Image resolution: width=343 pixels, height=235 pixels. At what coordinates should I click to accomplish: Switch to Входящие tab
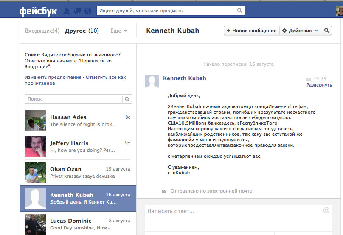[x=42, y=31]
